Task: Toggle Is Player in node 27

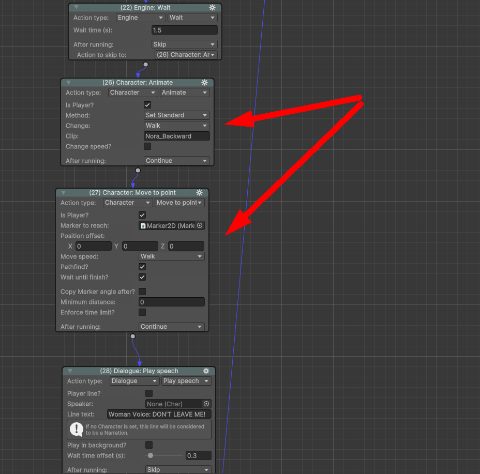Action: (142, 215)
